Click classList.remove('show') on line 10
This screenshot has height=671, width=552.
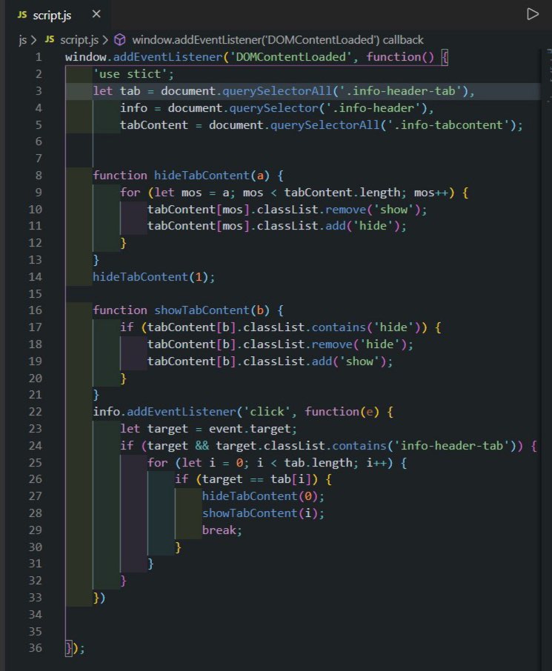[339, 210]
